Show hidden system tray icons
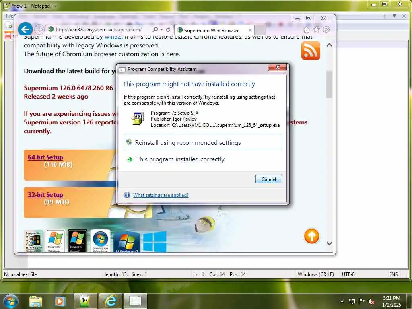Viewport: 412px width, 309px height. click(342, 301)
